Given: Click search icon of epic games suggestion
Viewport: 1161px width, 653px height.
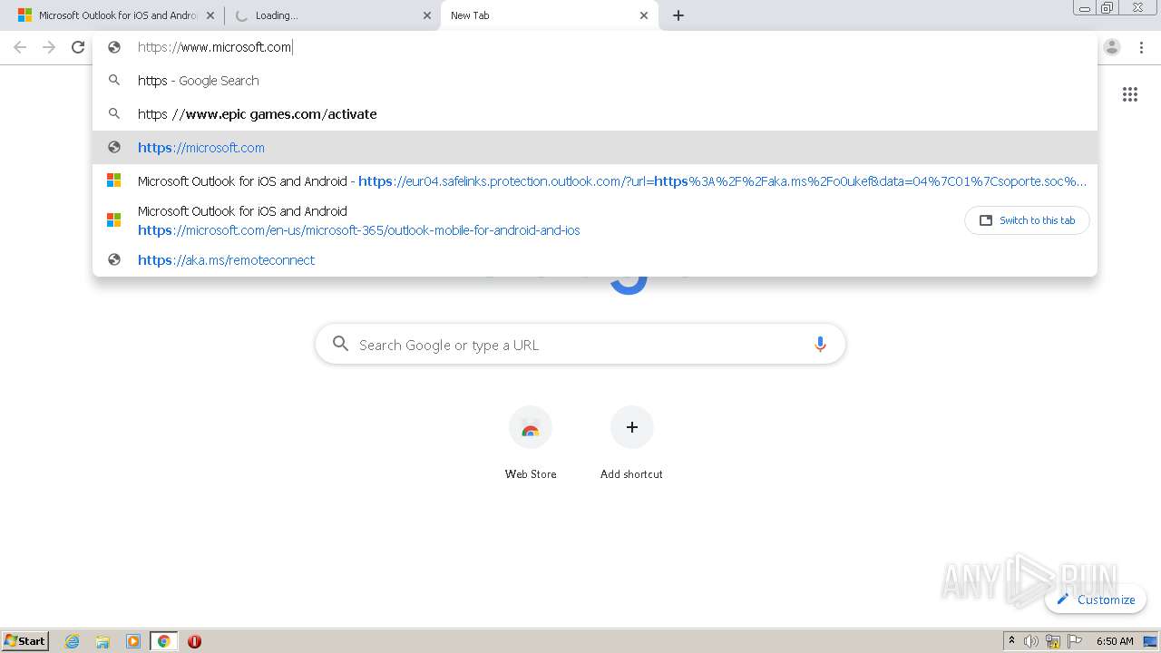Looking at the screenshot, I should [114, 113].
